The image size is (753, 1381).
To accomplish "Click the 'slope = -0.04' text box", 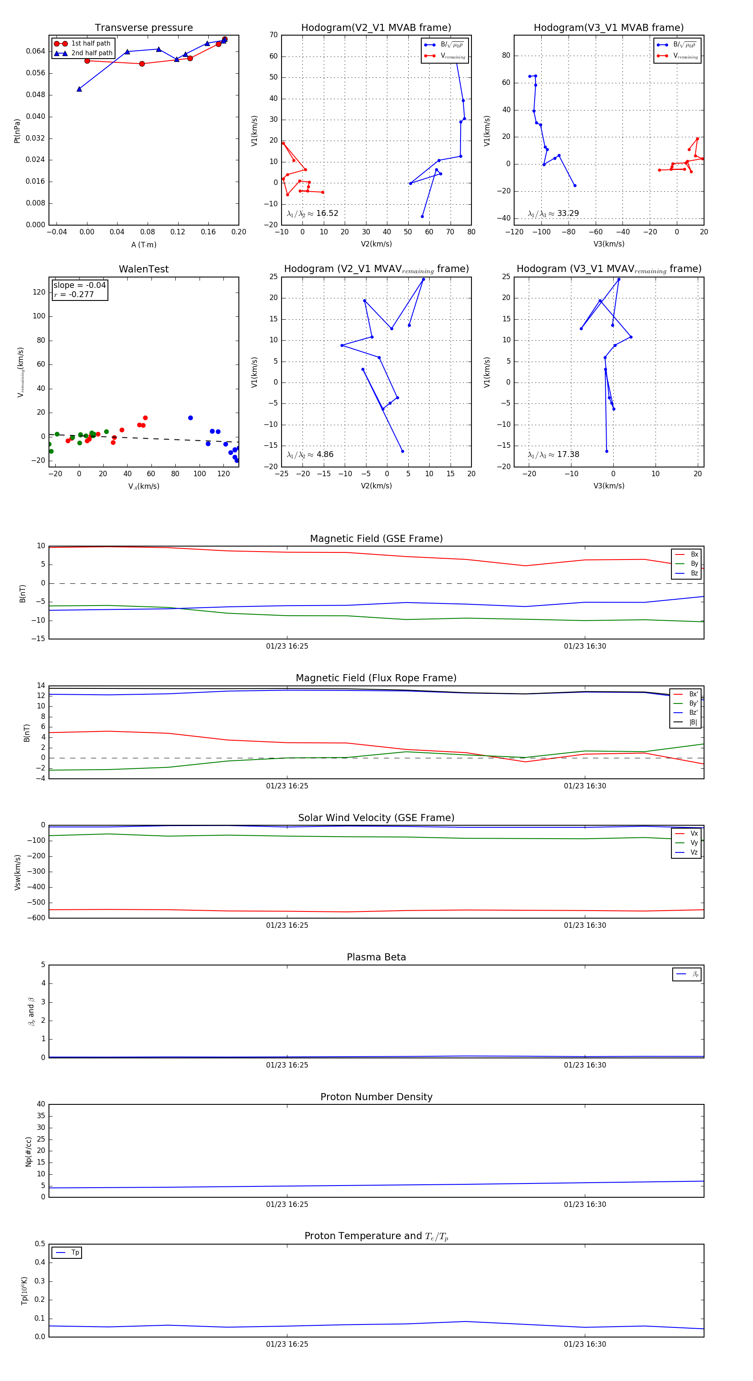I will point(80,285).
